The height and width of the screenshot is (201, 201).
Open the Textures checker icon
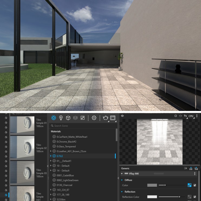[83, 118]
